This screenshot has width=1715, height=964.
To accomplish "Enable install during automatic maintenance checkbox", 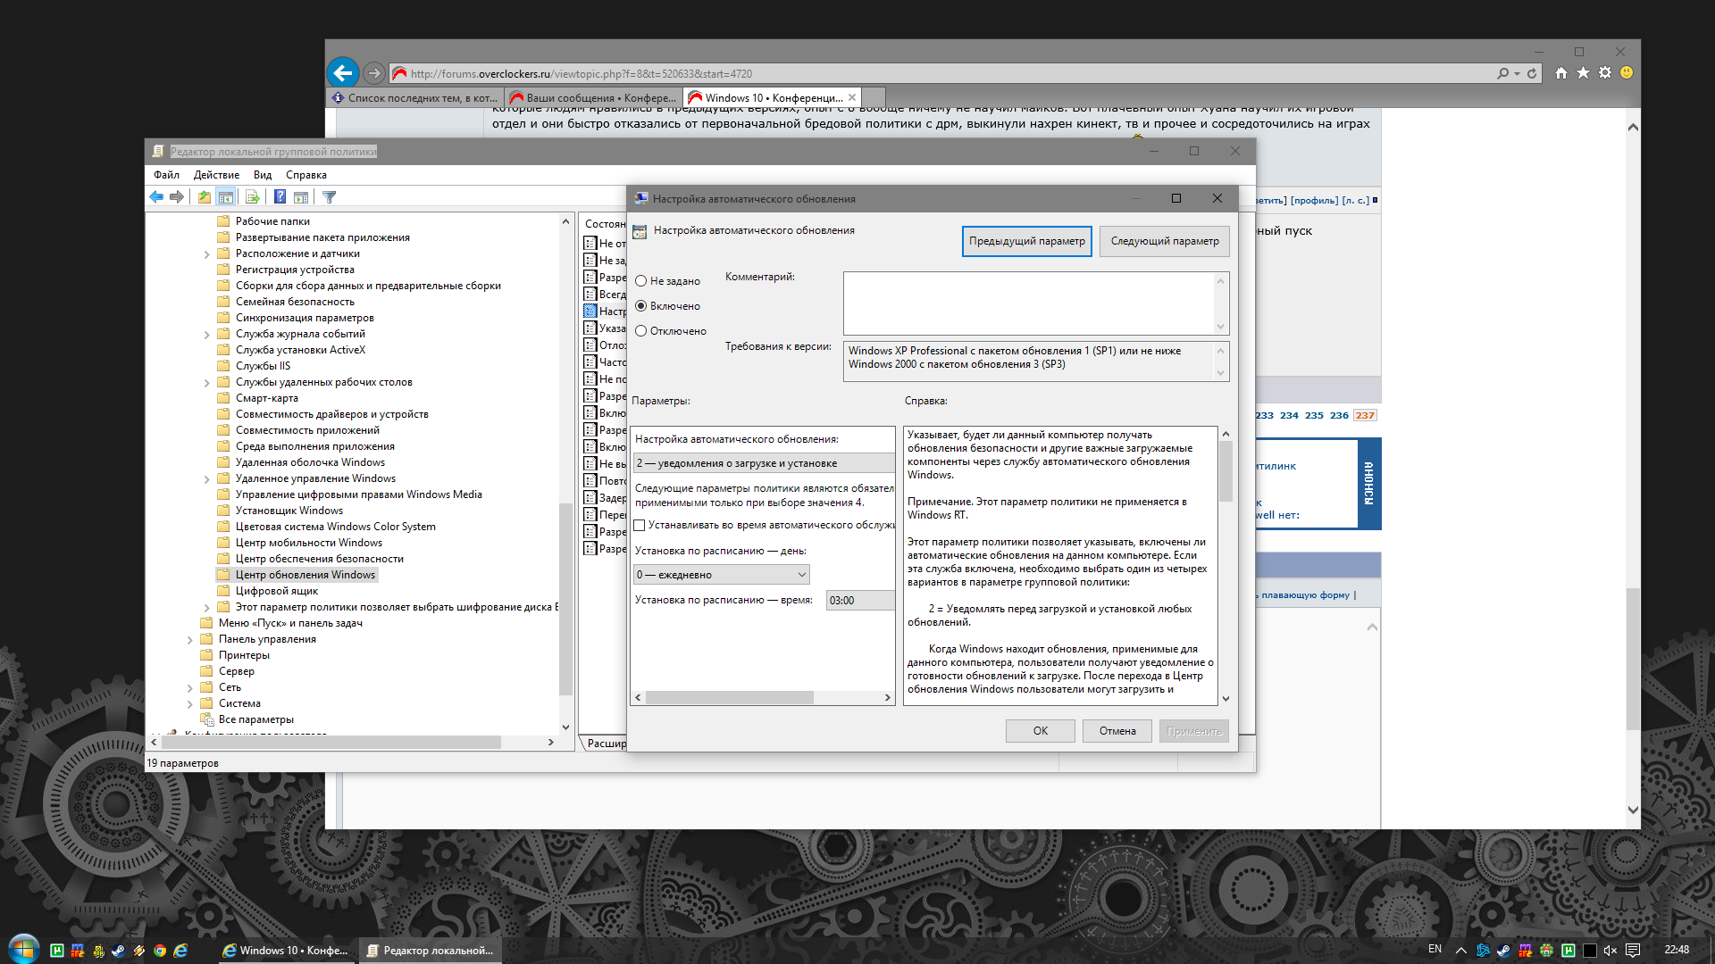I will [x=640, y=525].
